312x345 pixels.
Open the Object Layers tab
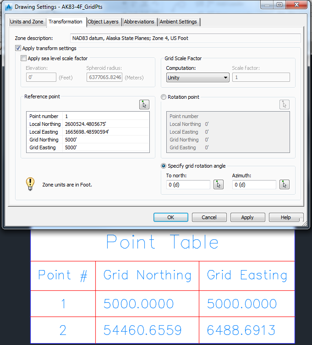(103, 22)
